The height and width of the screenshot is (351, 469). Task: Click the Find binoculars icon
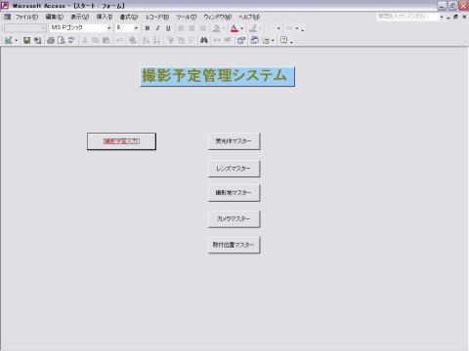(204, 40)
